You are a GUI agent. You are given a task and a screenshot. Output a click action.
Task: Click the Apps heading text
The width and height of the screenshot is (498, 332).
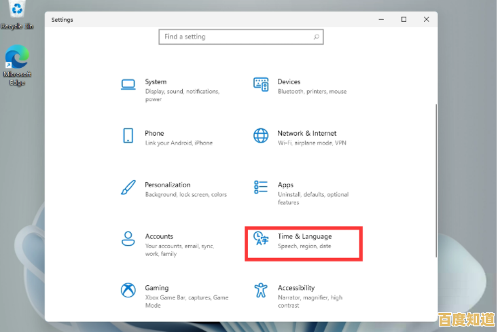[285, 185]
